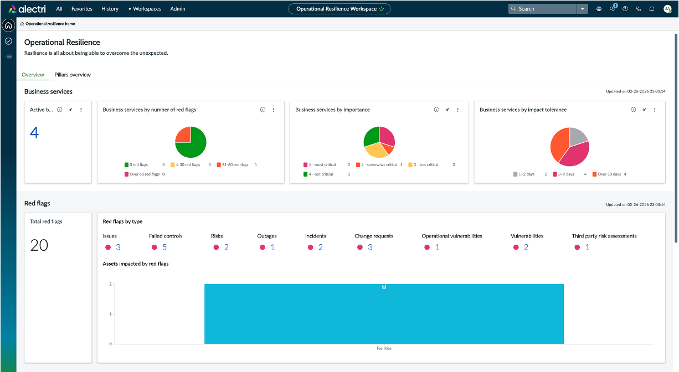Viewport: 679px width, 372px height.
Task: Open the Operational vulnerabilities count 1
Action: pos(437,247)
